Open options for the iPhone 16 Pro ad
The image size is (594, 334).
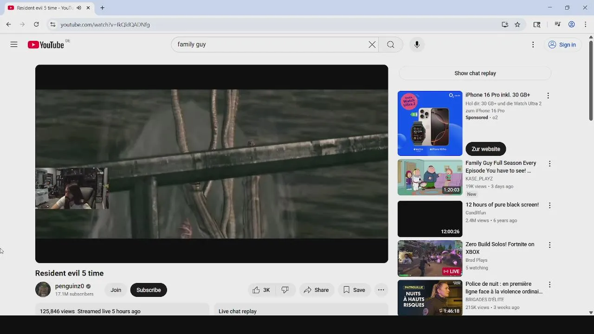point(548,96)
